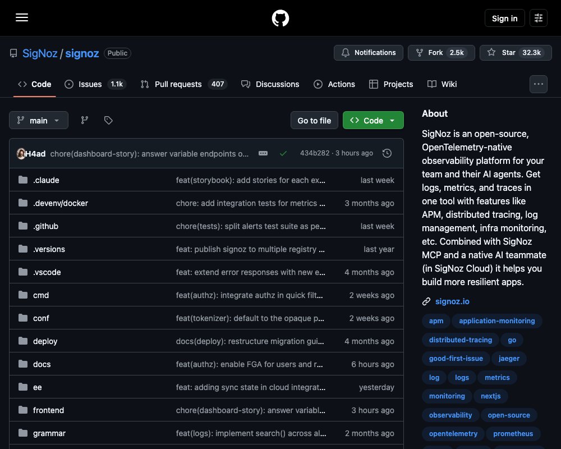
Task: Open H4ad author profile avatar
Action: [21, 154]
